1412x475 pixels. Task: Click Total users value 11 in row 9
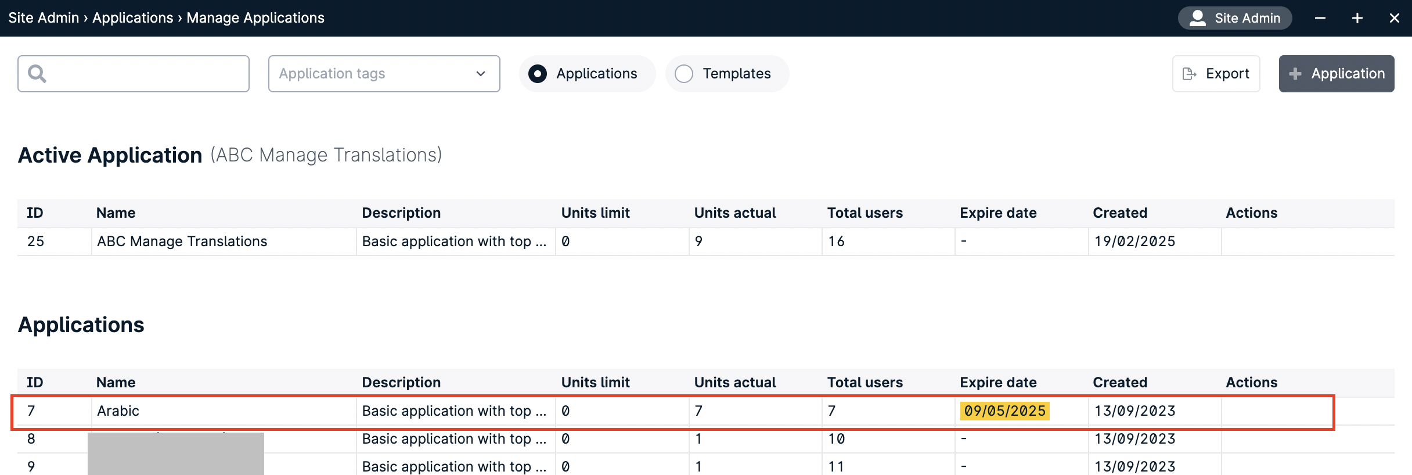836,466
